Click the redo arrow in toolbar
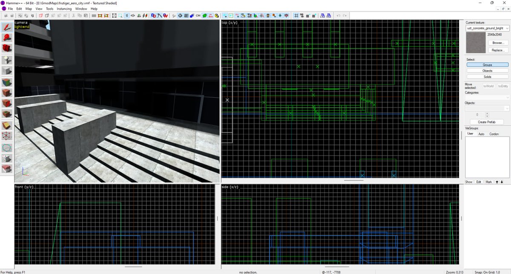Viewport: 511px width, 274px height. tap(344, 16)
